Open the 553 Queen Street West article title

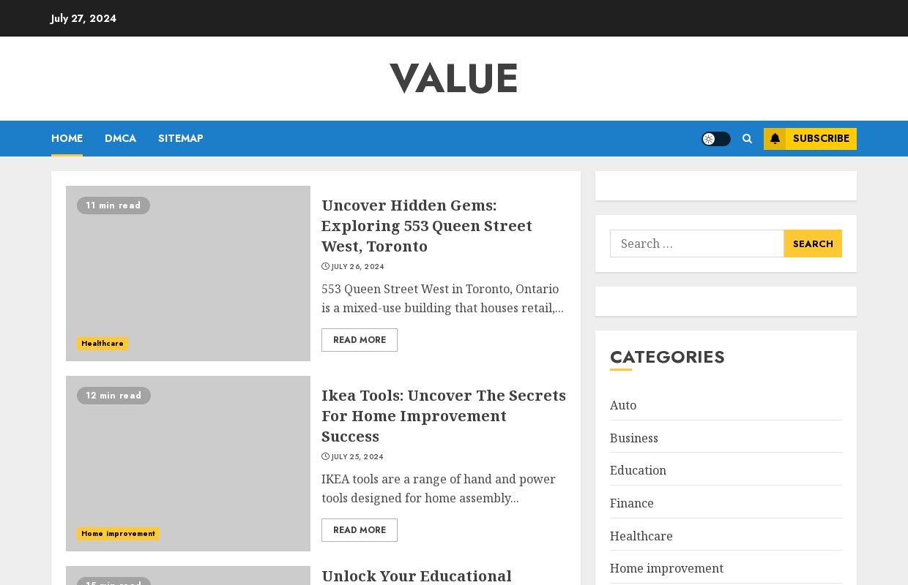(x=427, y=225)
